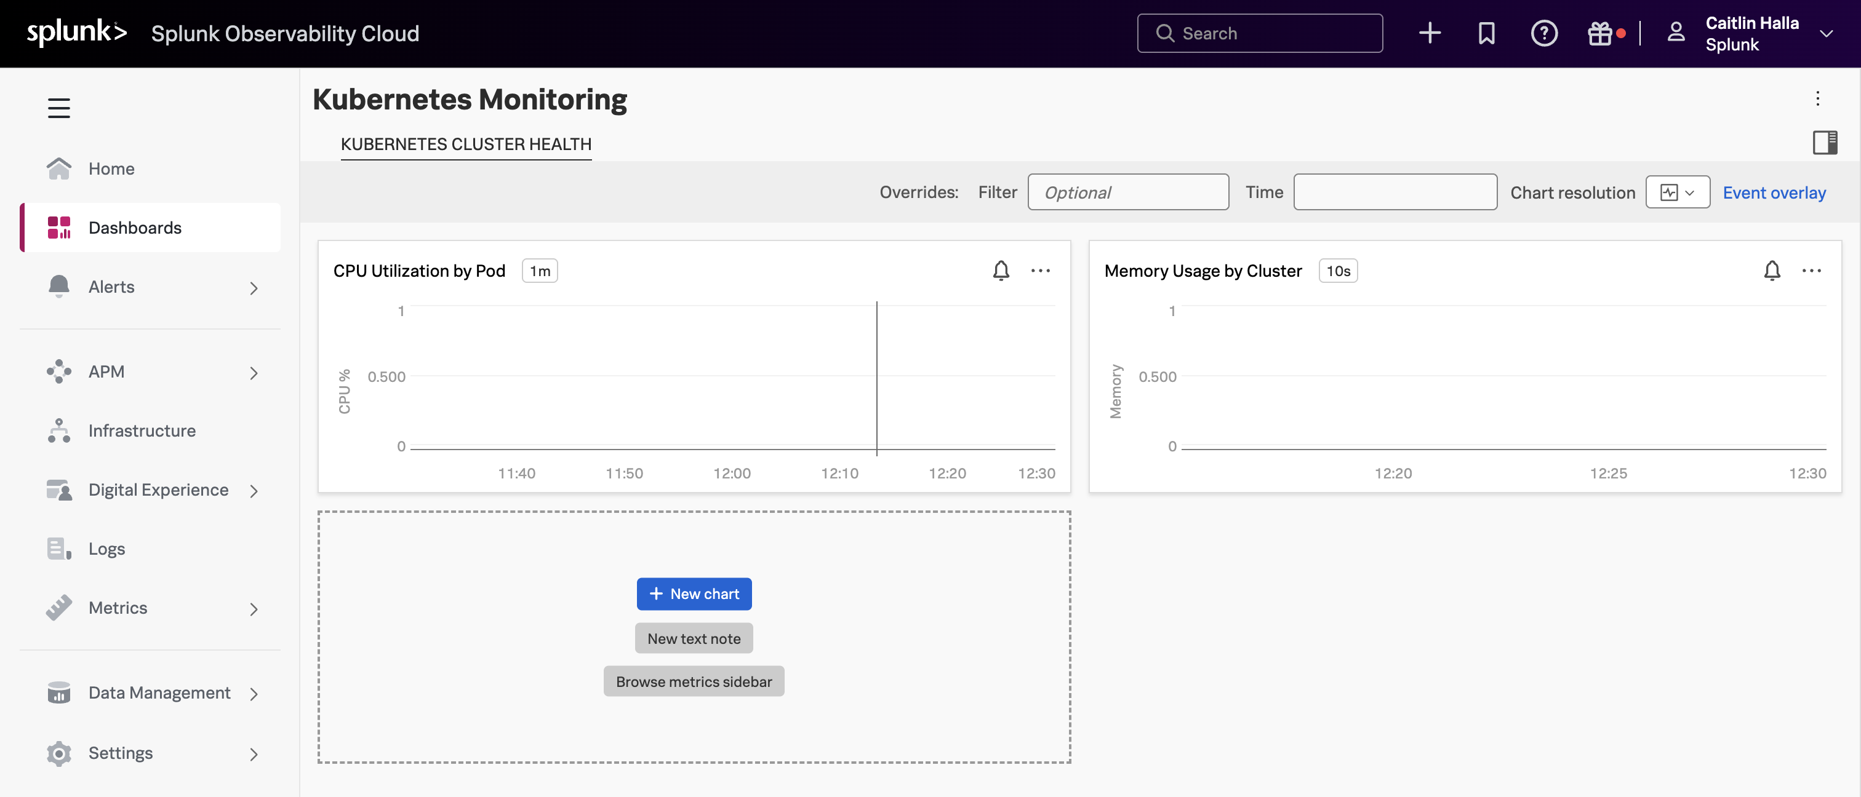The image size is (1861, 797).
Task: Click the 10s resolution badge
Action: tap(1338, 271)
